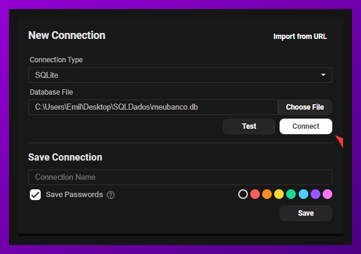
Task: Toggle the Save Passwords checkbox
Action: (35, 195)
